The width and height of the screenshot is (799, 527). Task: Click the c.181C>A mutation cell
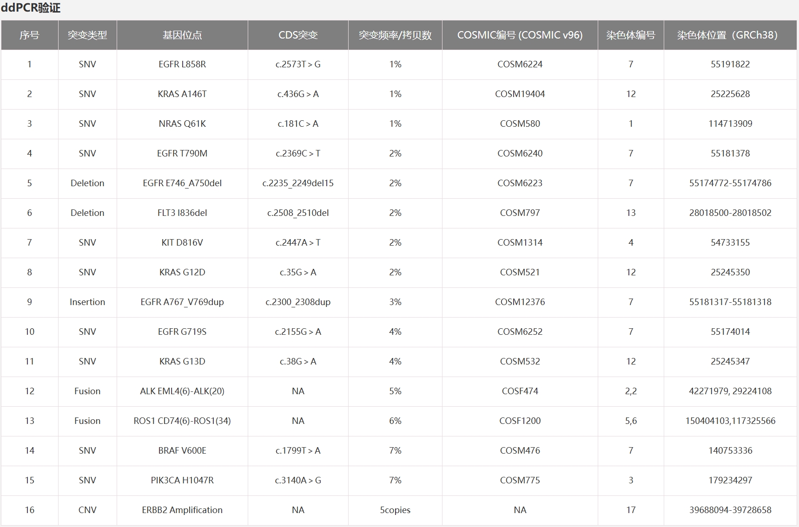(x=298, y=124)
